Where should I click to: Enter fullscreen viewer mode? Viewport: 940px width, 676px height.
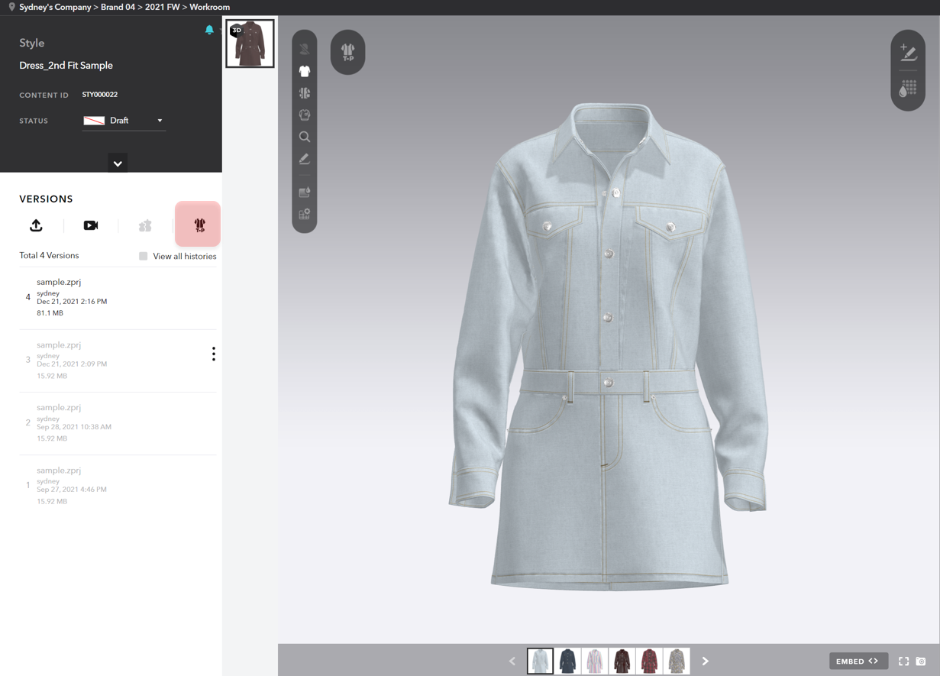[904, 661]
